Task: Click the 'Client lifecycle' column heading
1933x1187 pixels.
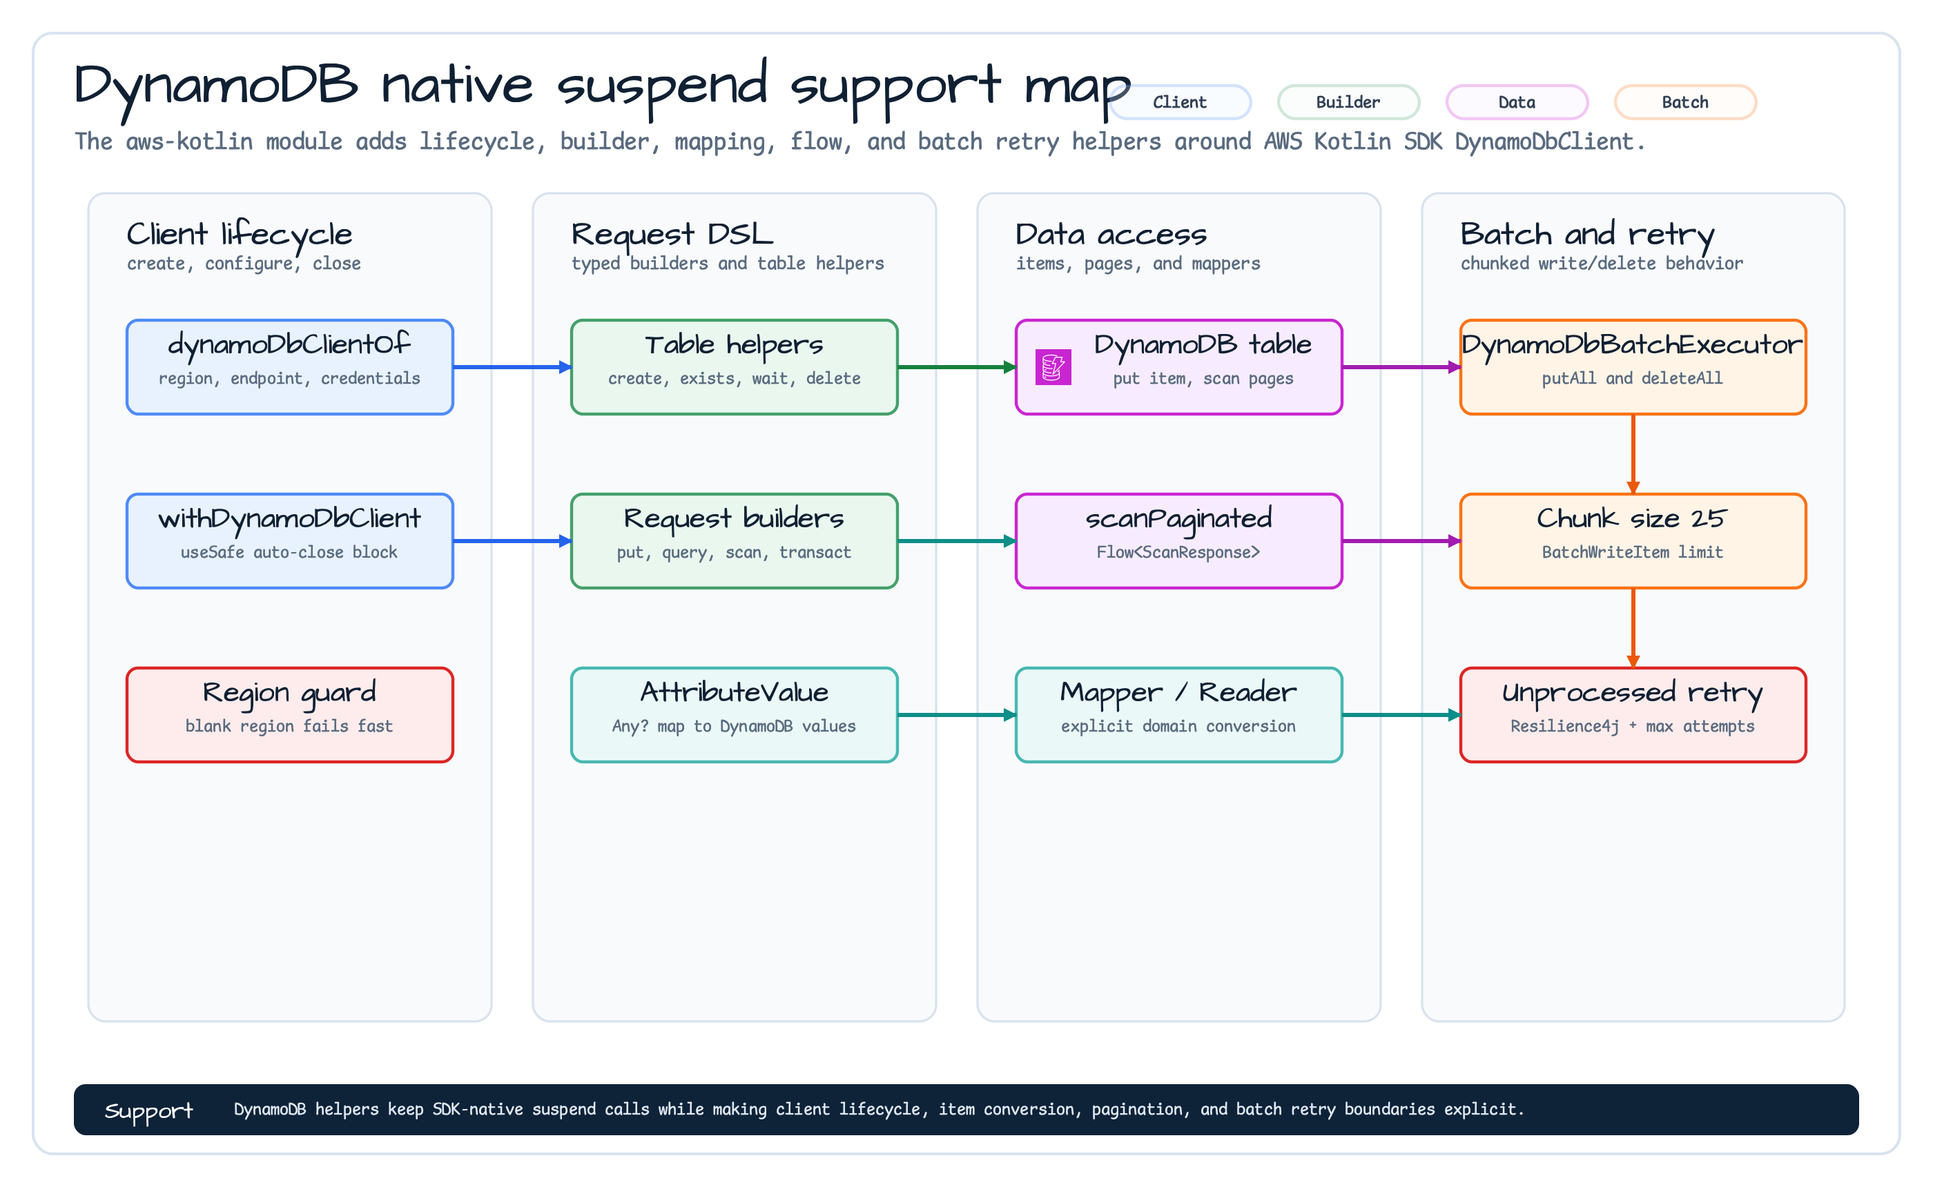Action: click(240, 235)
